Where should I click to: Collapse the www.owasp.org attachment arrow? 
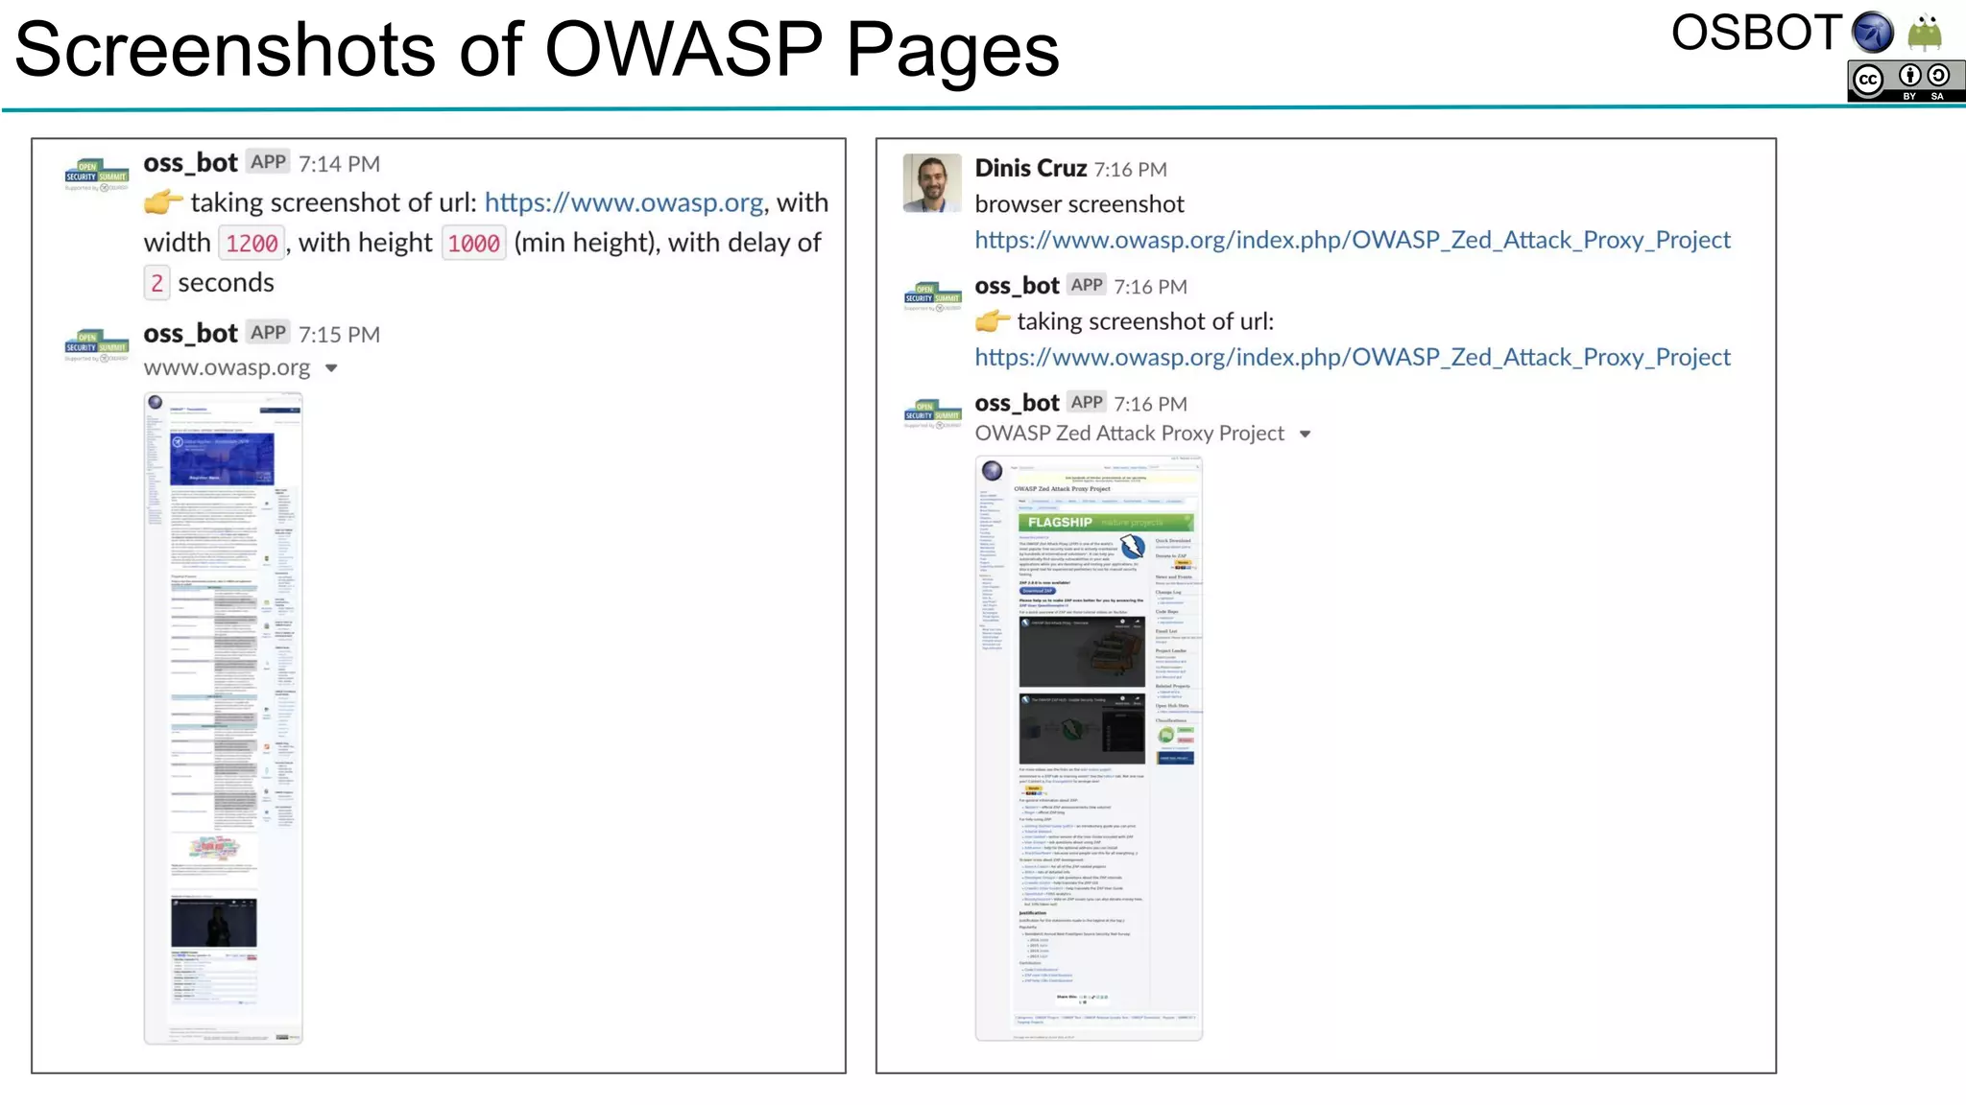(331, 368)
